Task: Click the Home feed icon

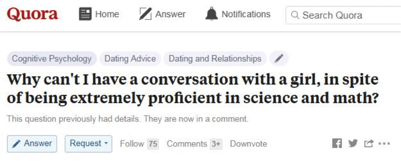Action: coord(86,15)
